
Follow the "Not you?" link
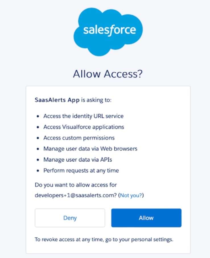click(x=132, y=196)
